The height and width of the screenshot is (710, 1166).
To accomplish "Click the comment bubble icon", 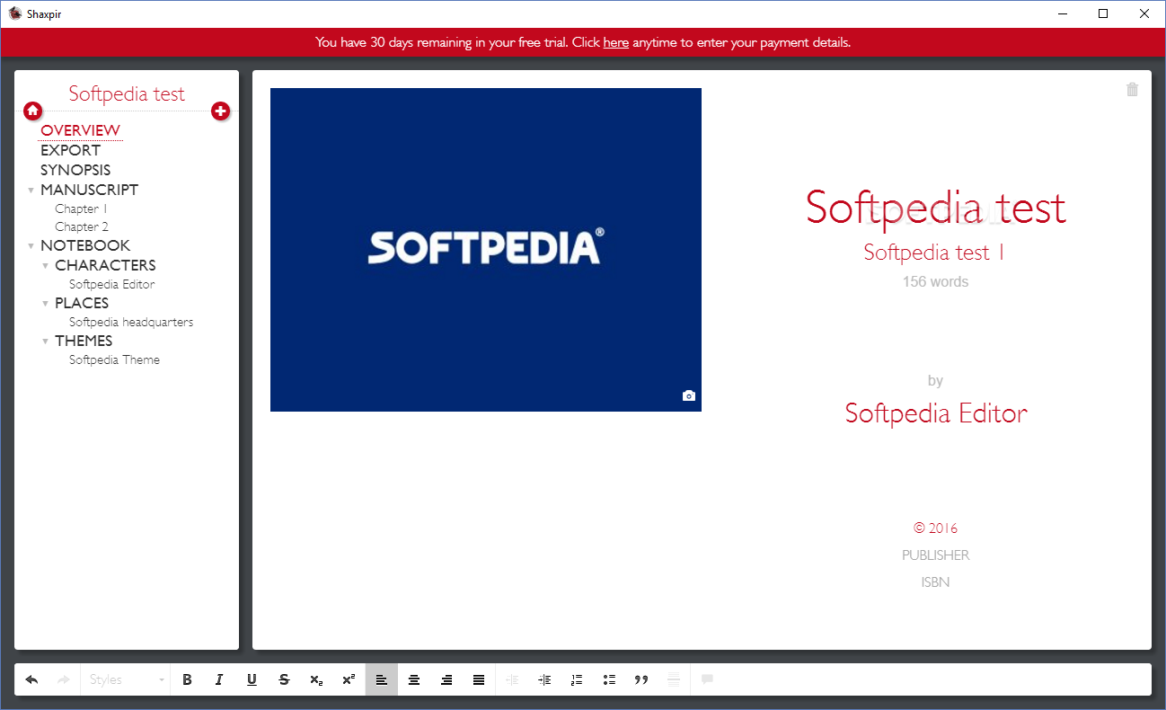I will (707, 679).
